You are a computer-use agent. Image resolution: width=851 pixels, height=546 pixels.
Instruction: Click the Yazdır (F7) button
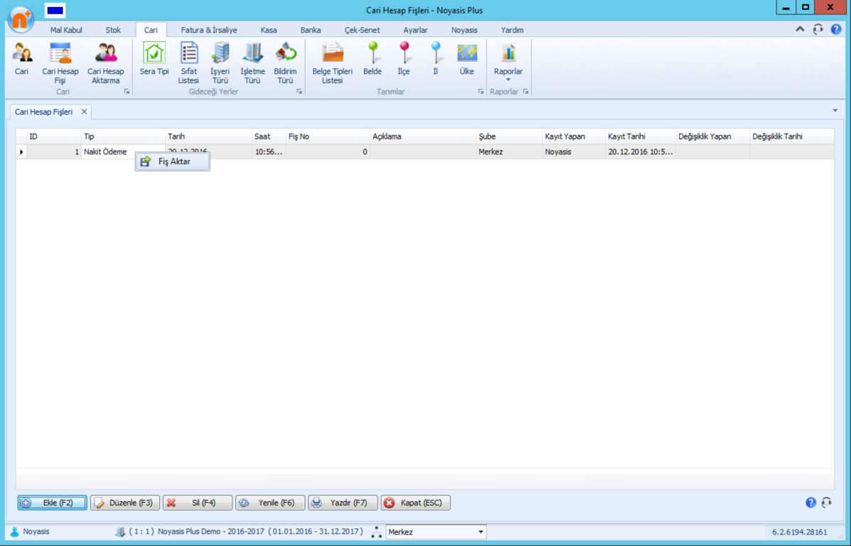343,503
